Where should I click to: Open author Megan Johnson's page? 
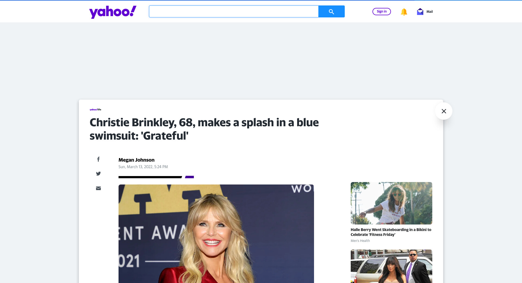click(x=136, y=160)
